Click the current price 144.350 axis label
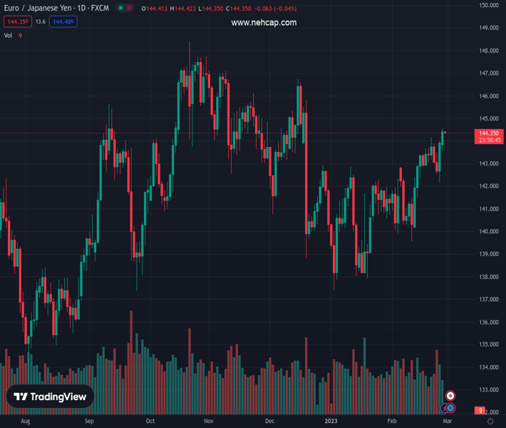506x428 pixels. pos(489,133)
